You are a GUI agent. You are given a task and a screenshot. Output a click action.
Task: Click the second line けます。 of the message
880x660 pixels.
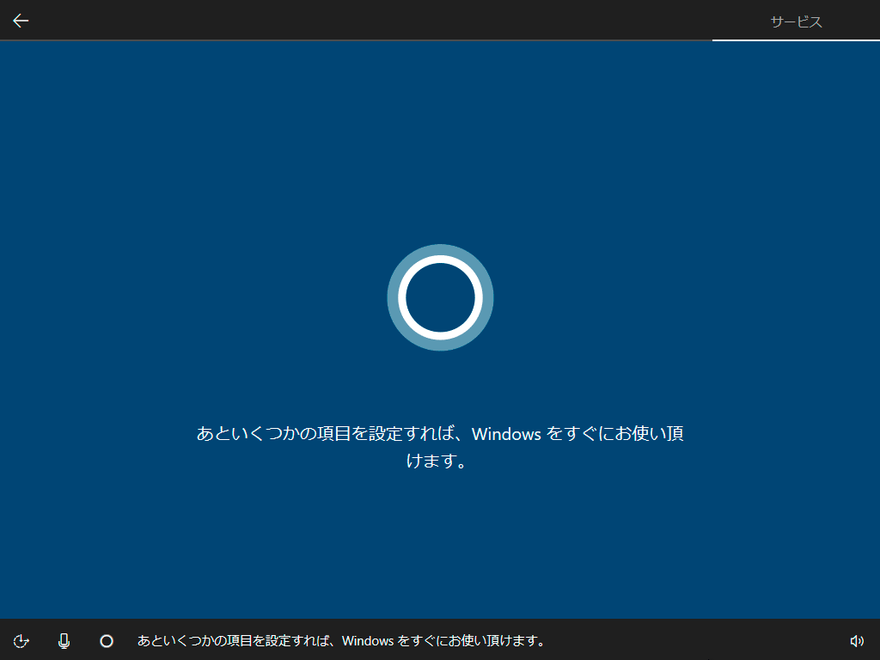437,461
